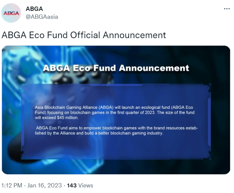
Task: Open the three-dot more options menu
Action: coord(227,9)
